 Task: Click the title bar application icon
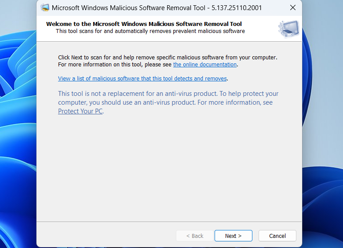coord(45,7)
